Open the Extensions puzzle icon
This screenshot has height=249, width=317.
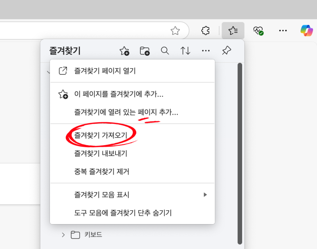205,31
